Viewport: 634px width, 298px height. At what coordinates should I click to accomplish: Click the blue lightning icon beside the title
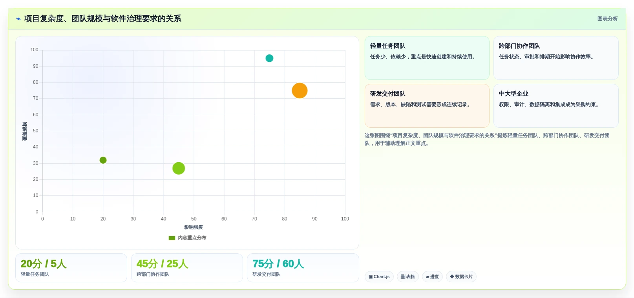pyautogui.click(x=18, y=19)
